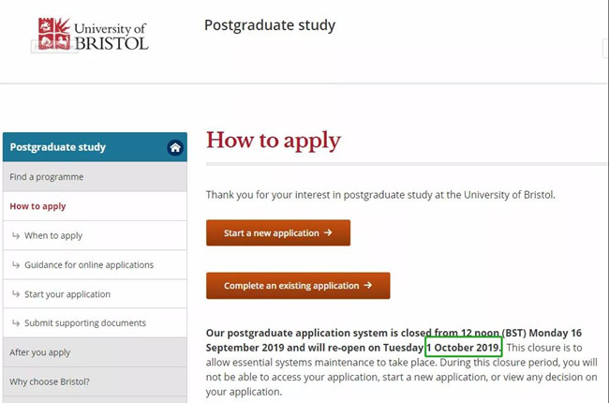Open Find a programme in sidebar
609x403 pixels.
[x=95, y=177]
